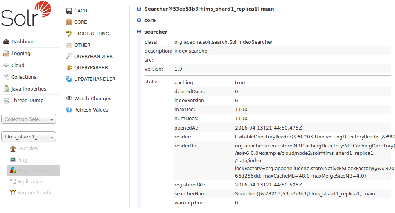The width and height of the screenshot is (395, 213).
Task: Click Refresh Values link
Action: [91, 110]
